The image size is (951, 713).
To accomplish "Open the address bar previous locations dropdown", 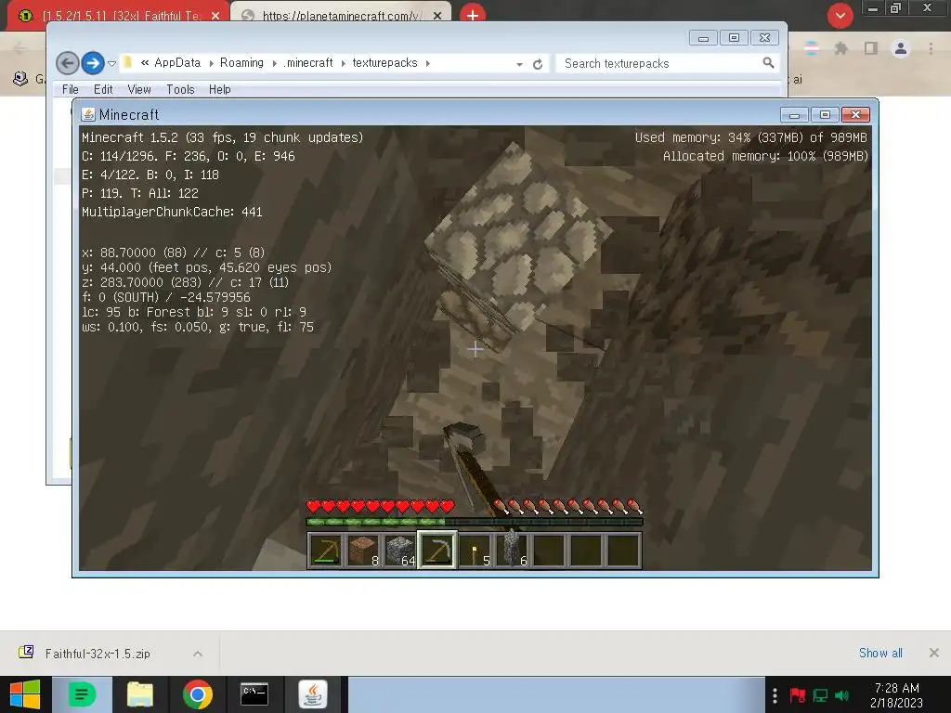I will pos(520,64).
